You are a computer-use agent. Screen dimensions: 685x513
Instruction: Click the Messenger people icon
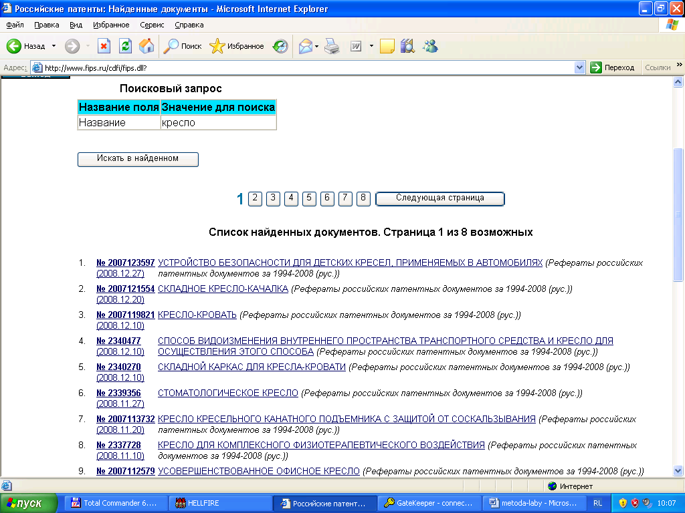(430, 46)
